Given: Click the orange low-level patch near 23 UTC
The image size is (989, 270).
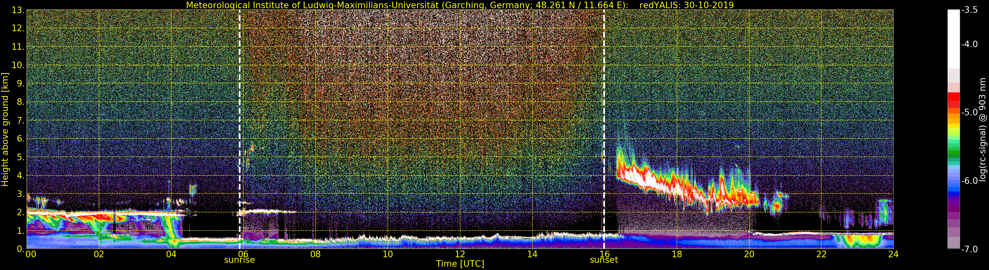Looking at the screenshot, I should [860, 241].
